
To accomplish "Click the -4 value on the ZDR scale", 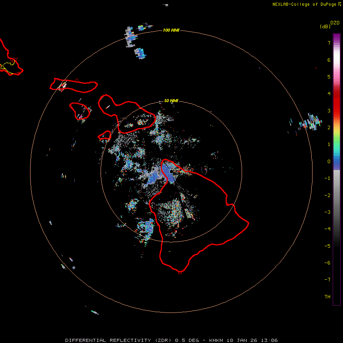I will pyautogui.click(x=327, y=229).
